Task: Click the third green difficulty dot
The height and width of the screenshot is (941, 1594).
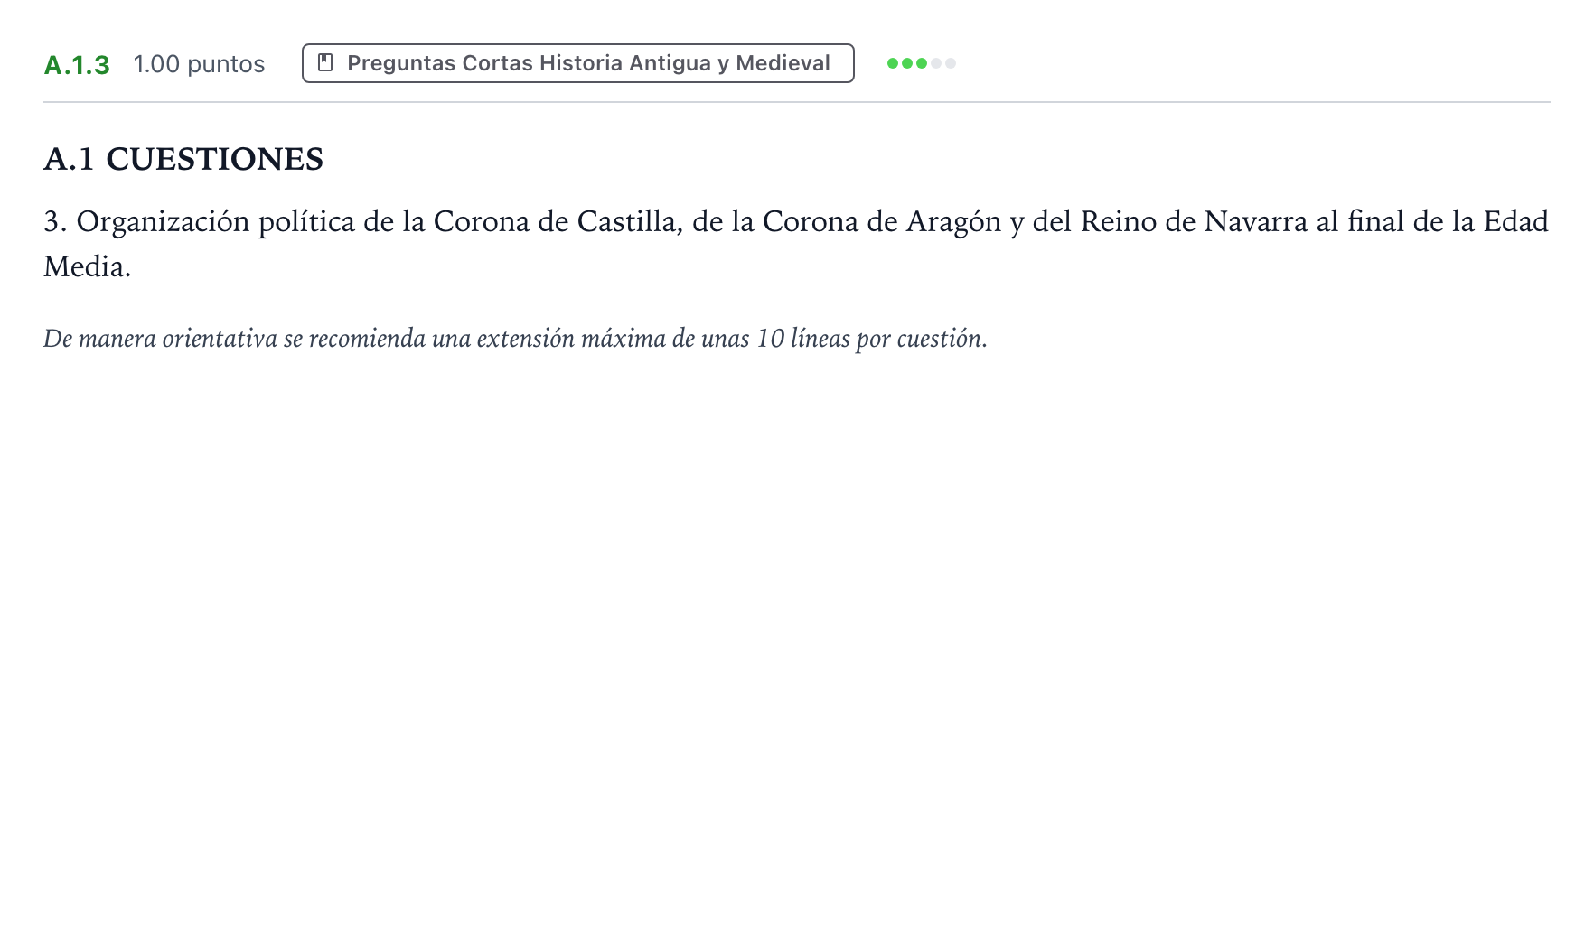Action: pyautogui.click(x=922, y=63)
